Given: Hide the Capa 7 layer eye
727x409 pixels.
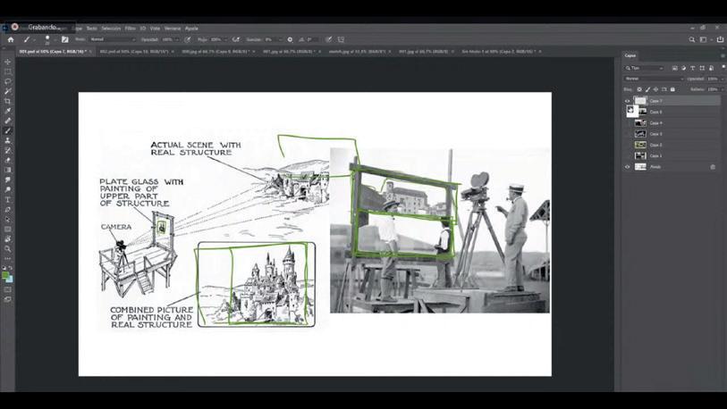Looking at the screenshot, I should [628, 101].
